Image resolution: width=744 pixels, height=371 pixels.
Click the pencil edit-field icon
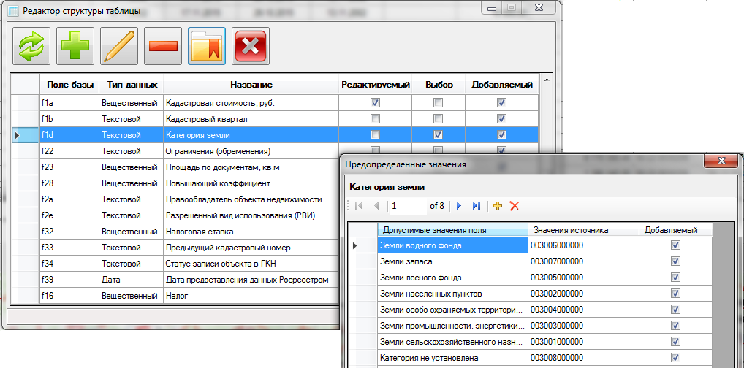coord(118,46)
